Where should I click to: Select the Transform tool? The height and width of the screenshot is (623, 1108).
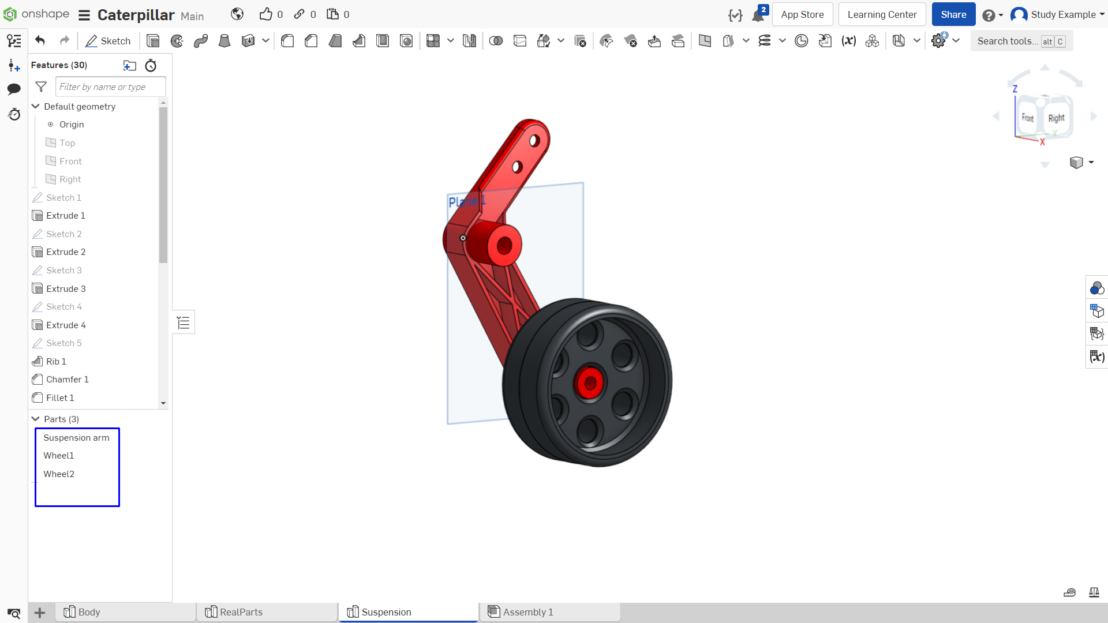pos(544,41)
